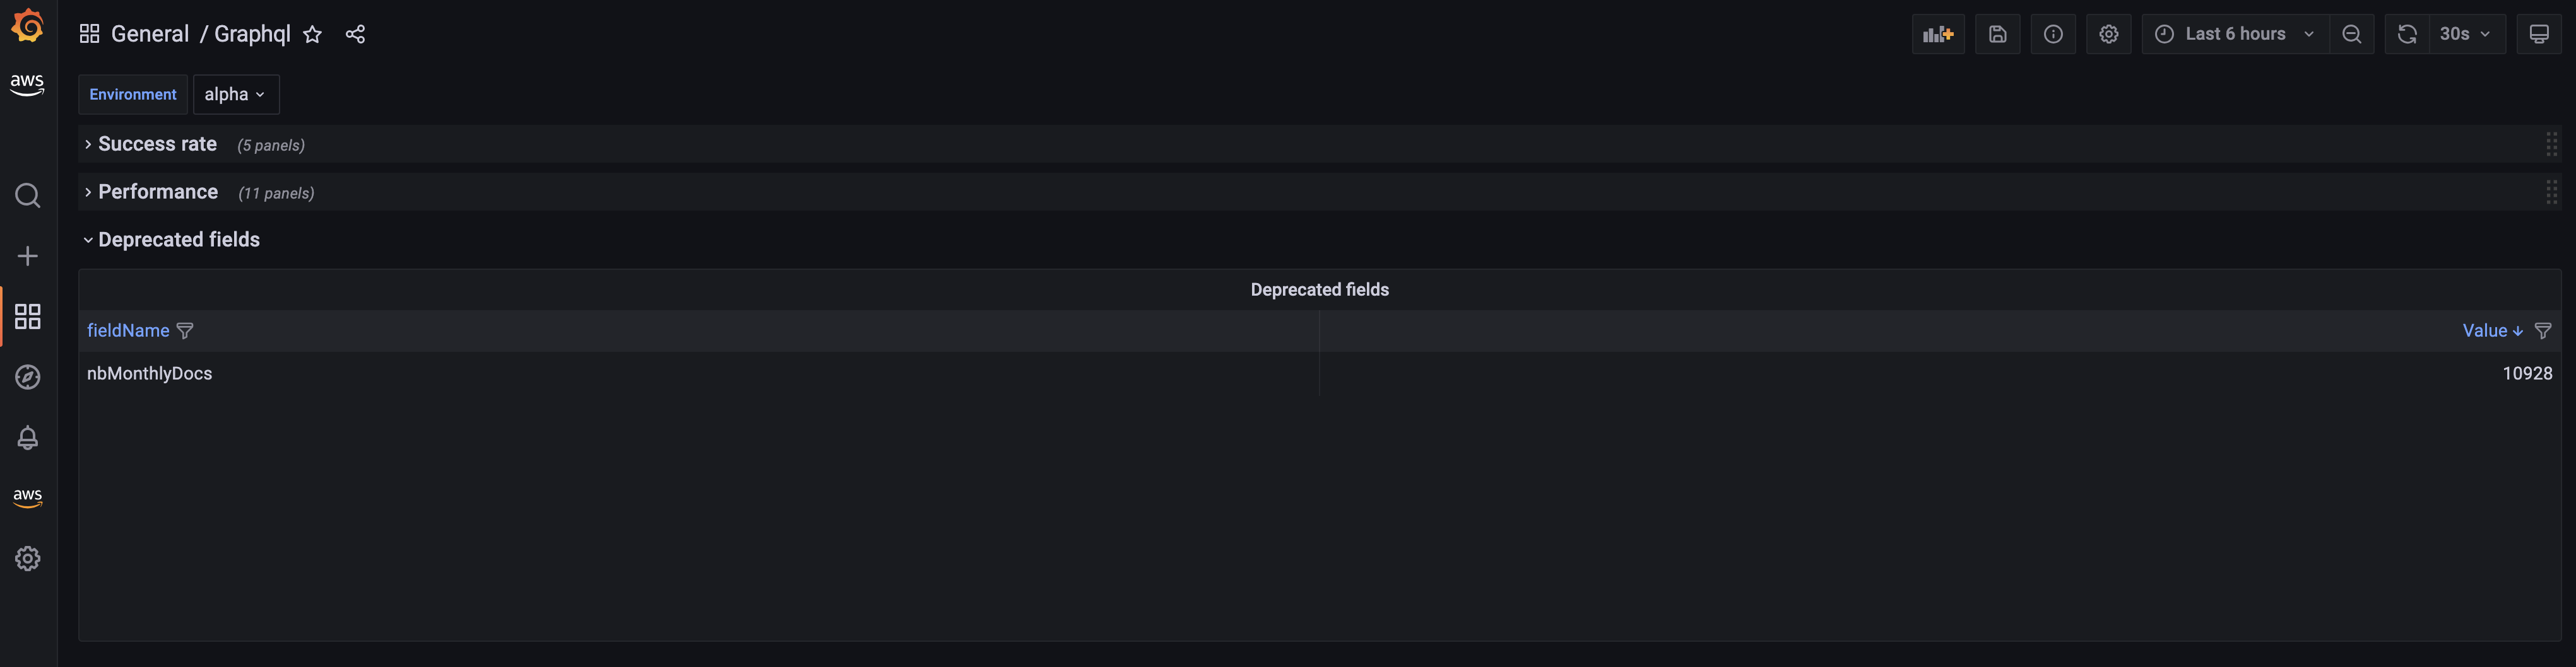This screenshot has height=667, width=2576.
Task: Open the 30s refresh interval dropdown
Action: point(2464,34)
